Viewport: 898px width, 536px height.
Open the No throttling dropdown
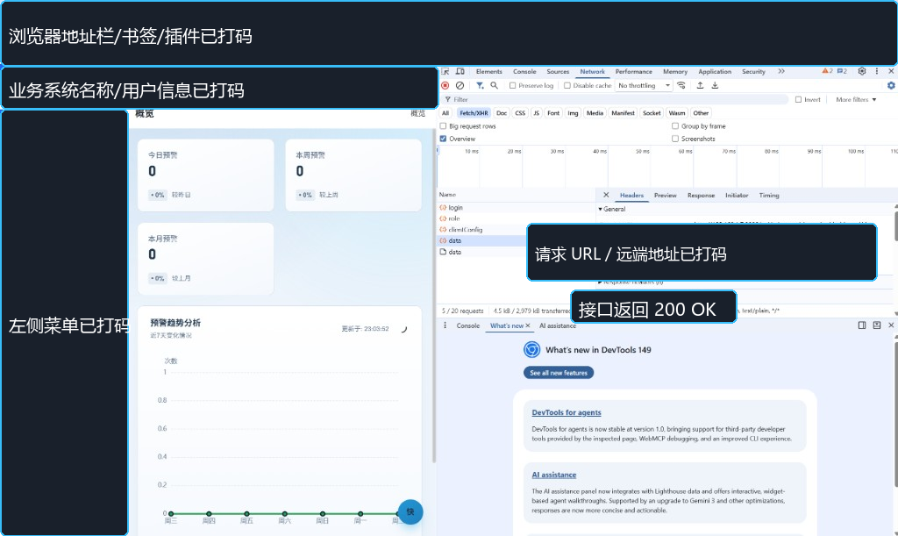[x=644, y=85]
